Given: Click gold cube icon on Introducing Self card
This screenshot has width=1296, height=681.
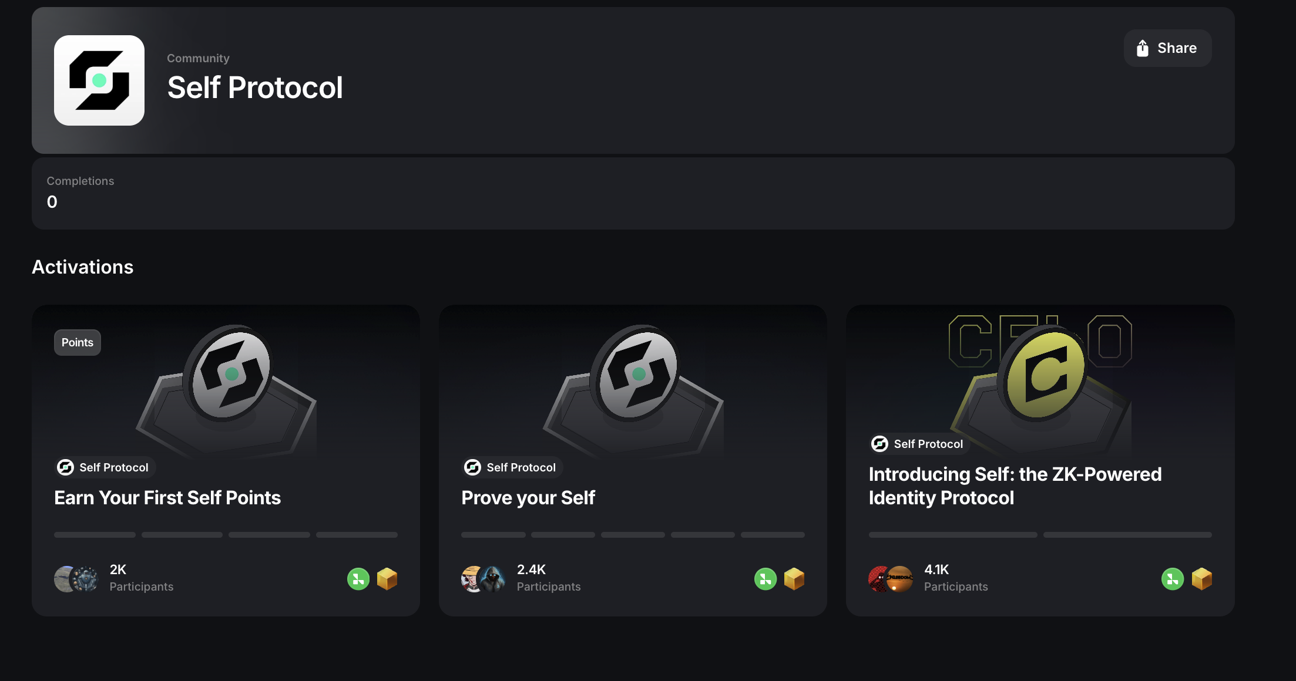Looking at the screenshot, I should click(x=1202, y=579).
